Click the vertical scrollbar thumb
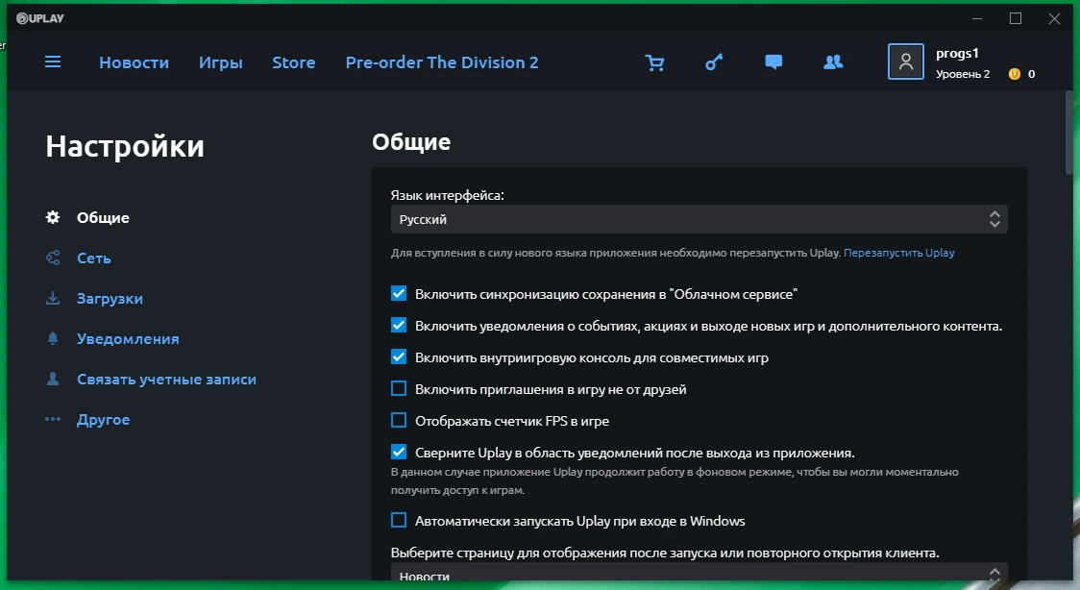The height and width of the screenshot is (590, 1080). [x=1069, y=133]
